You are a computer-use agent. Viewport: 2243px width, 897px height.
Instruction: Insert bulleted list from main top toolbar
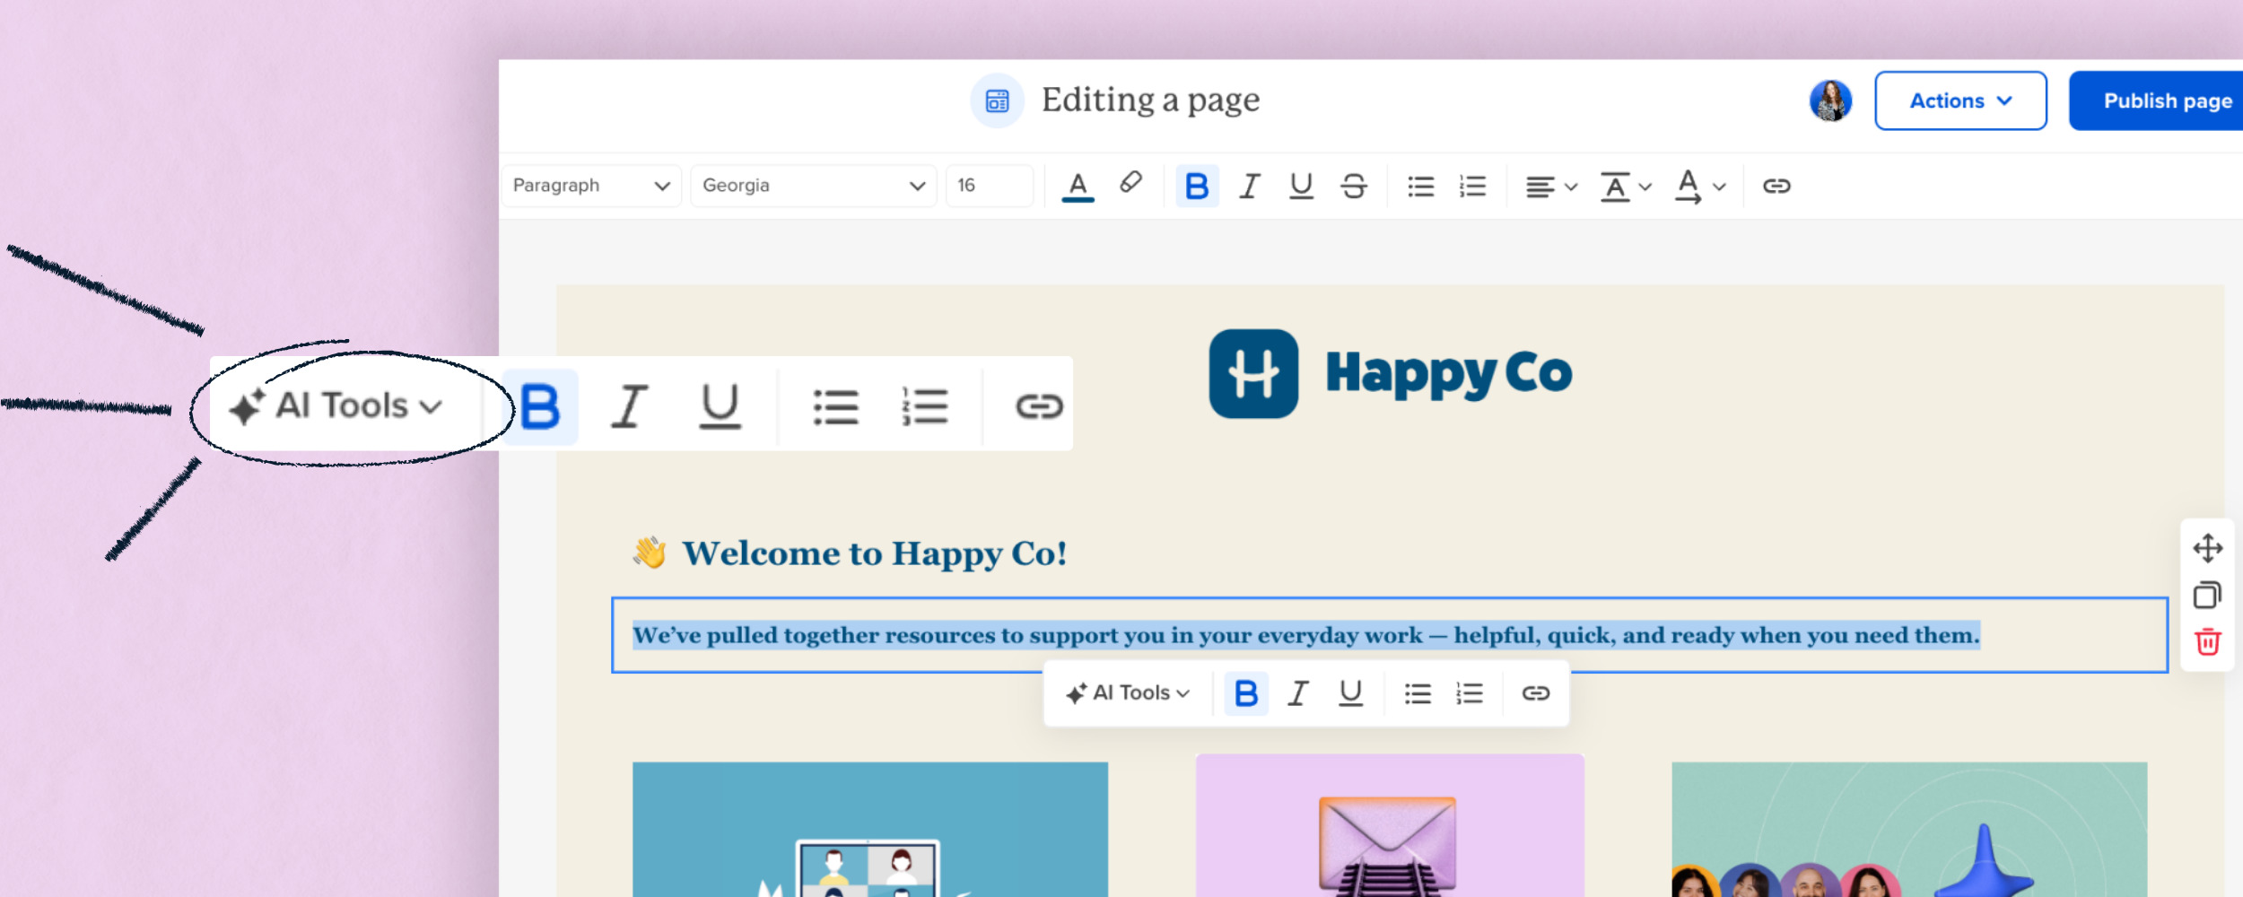pyautogui.click(x=1420, y=187)
